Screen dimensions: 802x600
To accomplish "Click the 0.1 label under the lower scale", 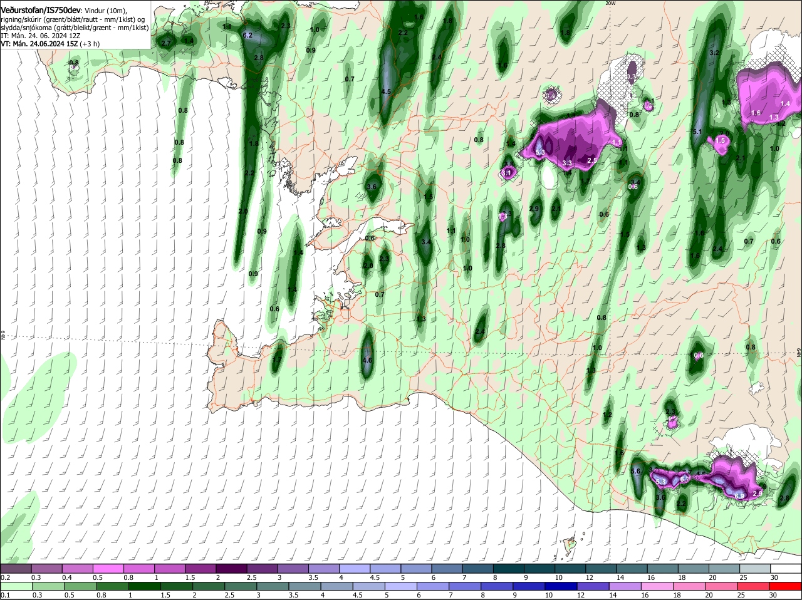I will [x=5, y=594].
